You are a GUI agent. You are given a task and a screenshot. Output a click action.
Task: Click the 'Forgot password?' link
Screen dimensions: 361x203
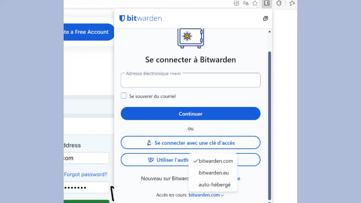click(85, 174)
